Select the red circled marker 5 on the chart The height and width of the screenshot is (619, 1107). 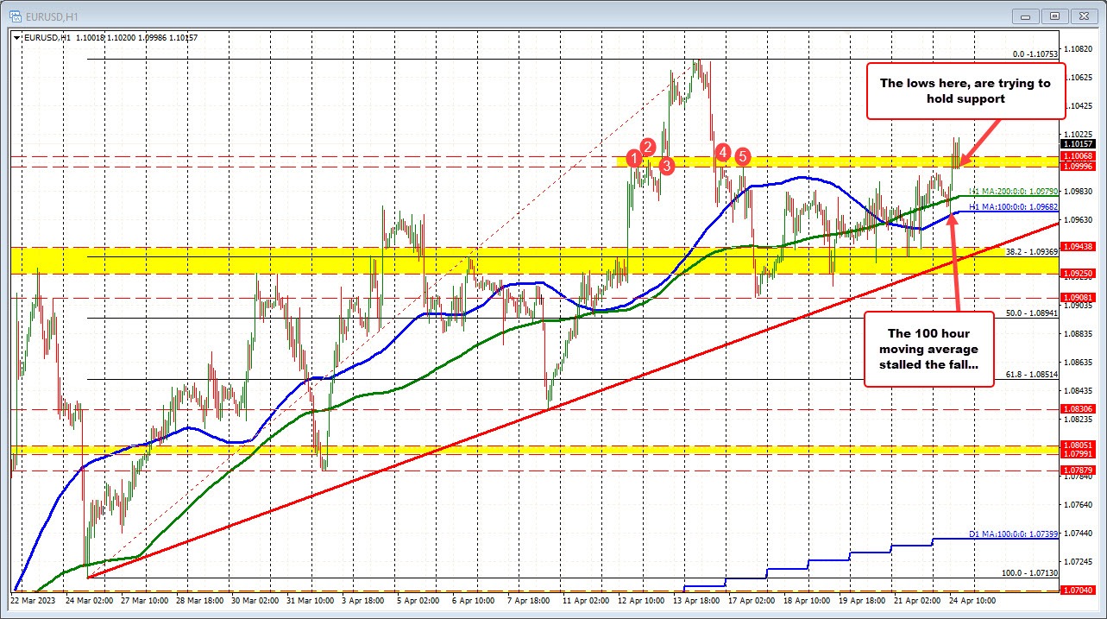coord(742,158)
